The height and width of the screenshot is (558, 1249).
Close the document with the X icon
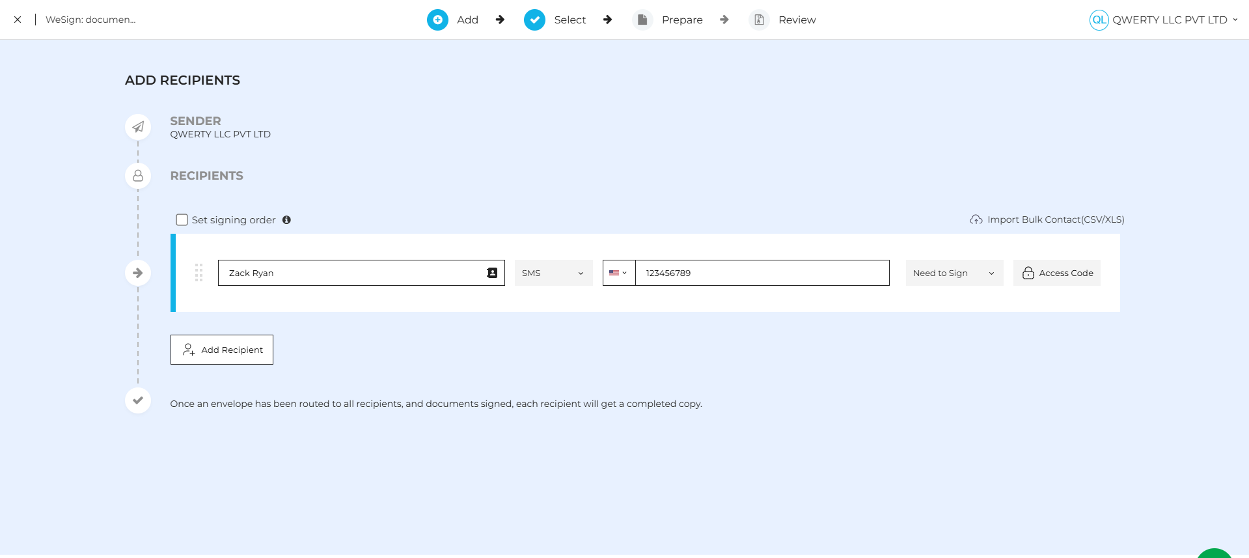[18, 20]
